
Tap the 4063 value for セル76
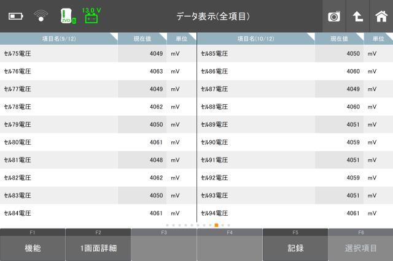tap(156, 72)
